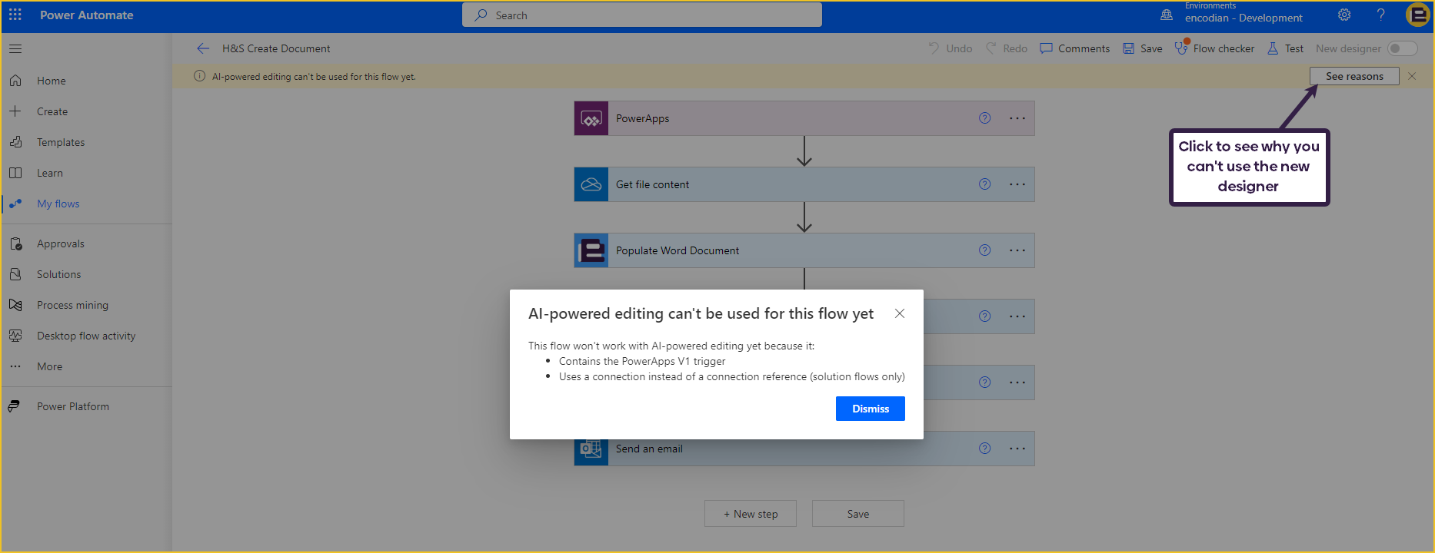1435x553 pixels.
Task: Click Undo in the command bar
Action: point(950,48)
